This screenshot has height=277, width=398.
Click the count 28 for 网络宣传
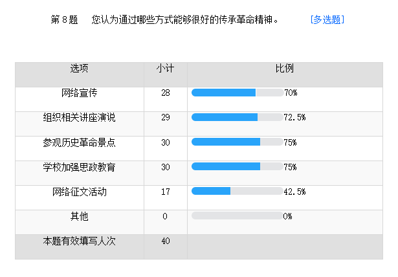[165, 93]
